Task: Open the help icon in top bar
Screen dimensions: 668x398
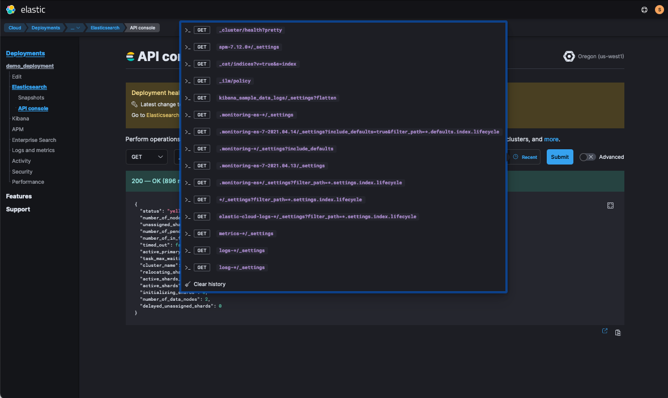Action: click(x=644, y=10)
